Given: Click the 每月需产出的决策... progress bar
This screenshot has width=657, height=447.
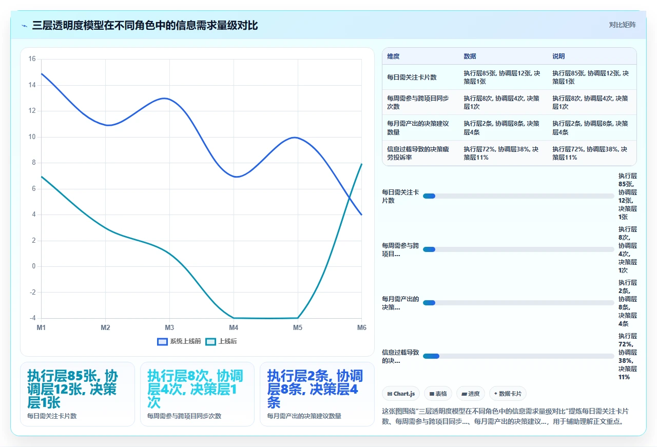Looking at the screenshot, I should tap(518, 303).
